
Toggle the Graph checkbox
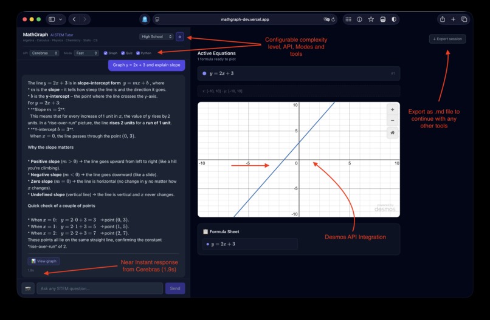point(106,53)
